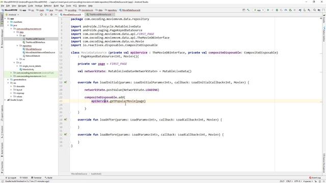Image resolution: width=326 pixels, height=183 pixels.
Task: Toggle the Favorites side panel
Action: [x=2, y=167]
